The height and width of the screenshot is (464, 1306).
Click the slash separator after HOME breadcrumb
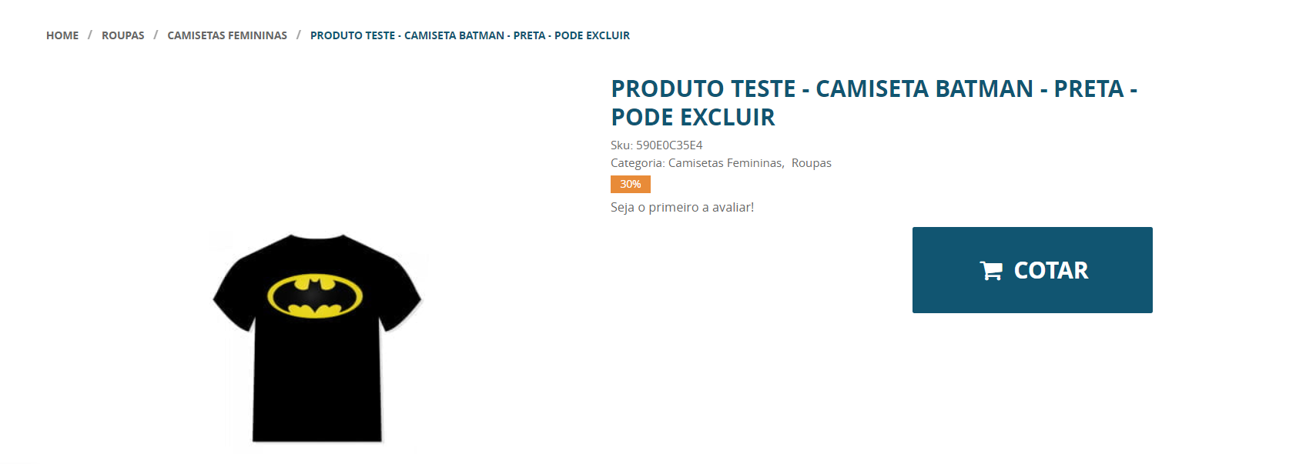tap(89, 35)
